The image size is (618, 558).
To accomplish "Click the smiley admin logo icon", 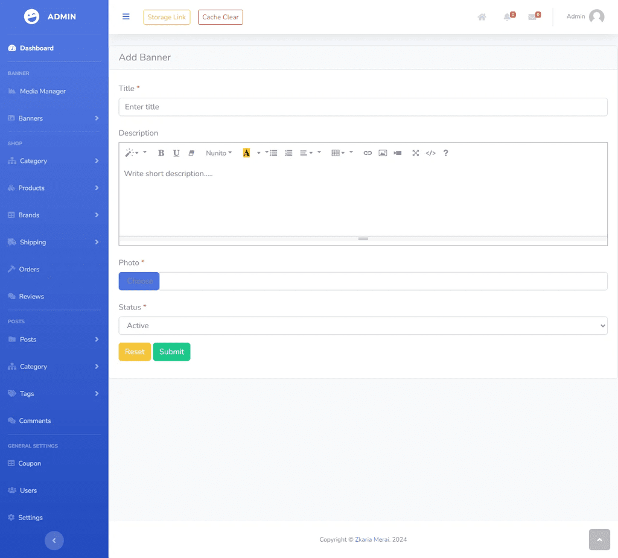I will [31, 16].
